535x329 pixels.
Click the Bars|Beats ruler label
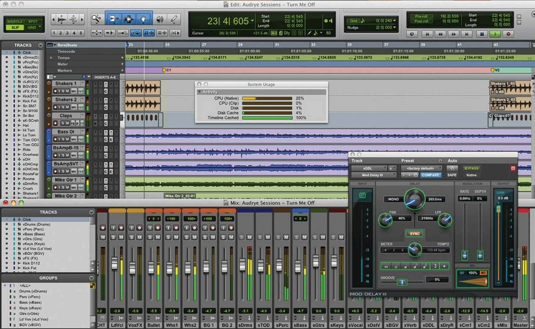tap(67, 45)
